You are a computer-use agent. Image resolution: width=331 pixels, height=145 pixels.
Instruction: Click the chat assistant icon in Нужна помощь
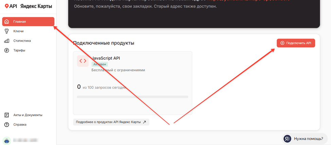click(x=287, y=139)
